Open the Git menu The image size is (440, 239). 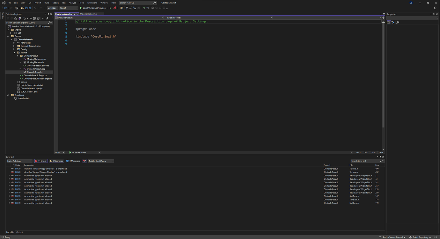point(30,3)
